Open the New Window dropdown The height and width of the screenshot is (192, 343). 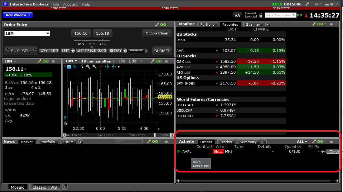click(18, 15)
